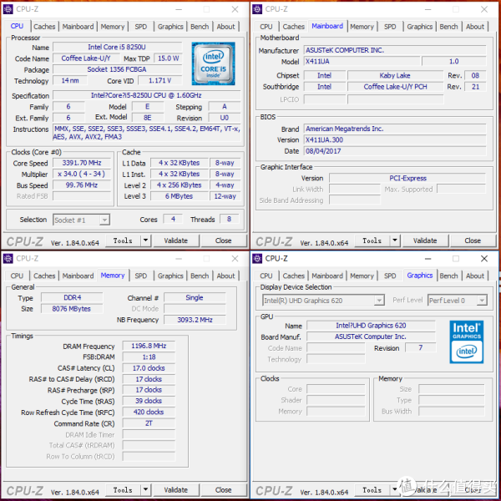Switch to Caches tab in CPU window
This screenshot has width=501, height=501.
[44, 27]
